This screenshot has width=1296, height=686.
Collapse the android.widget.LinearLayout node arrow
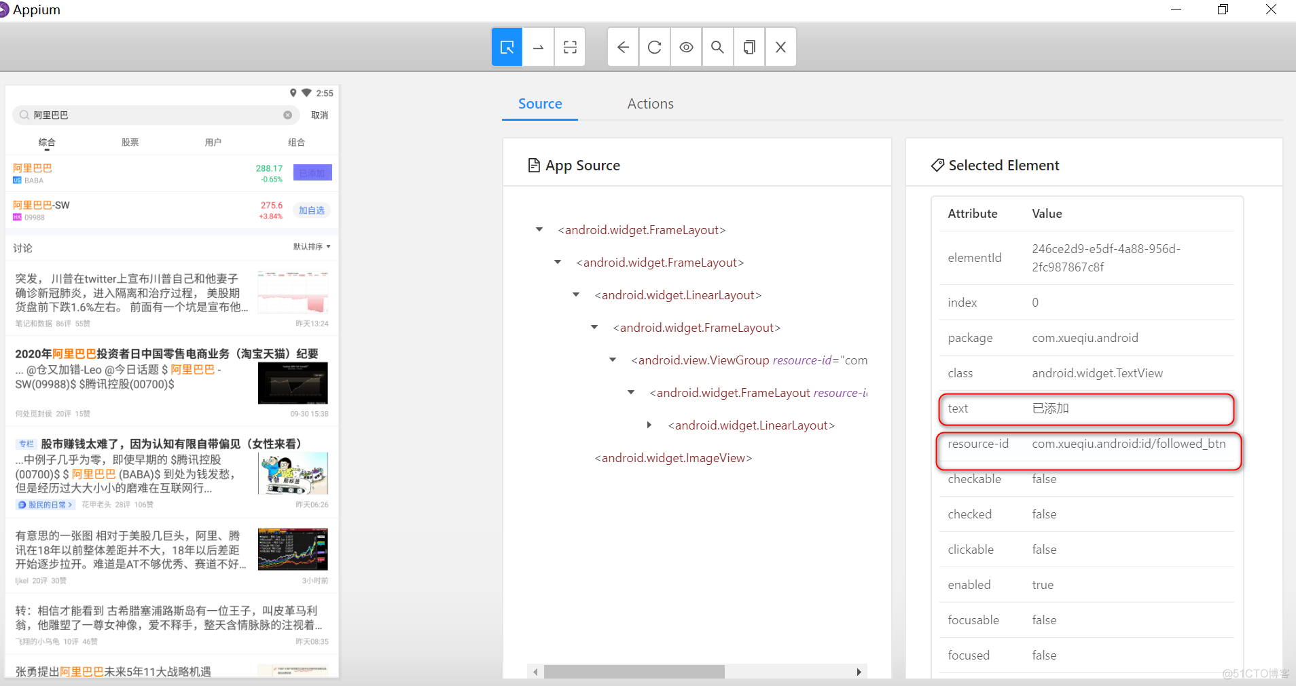coord(576,295)
